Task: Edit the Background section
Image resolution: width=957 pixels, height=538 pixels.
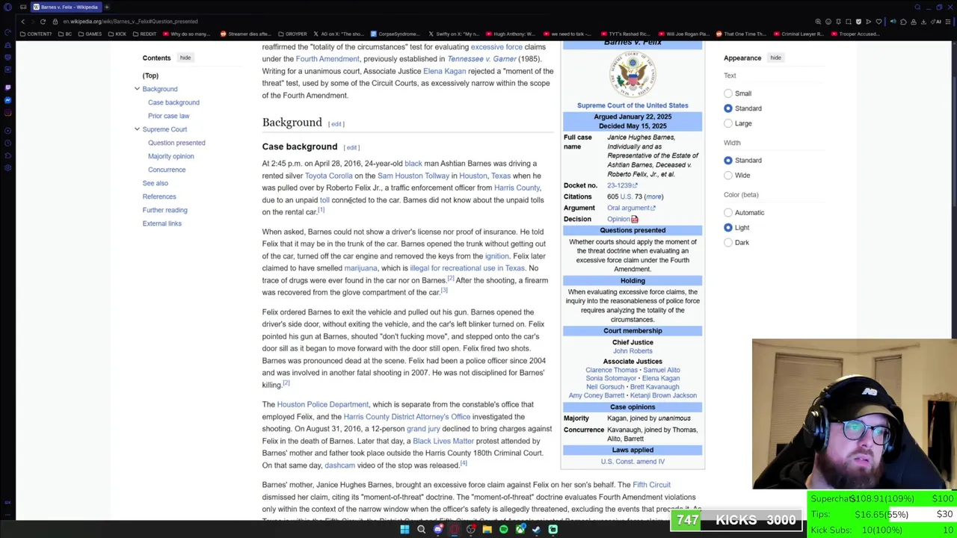Action: point(336,124)
